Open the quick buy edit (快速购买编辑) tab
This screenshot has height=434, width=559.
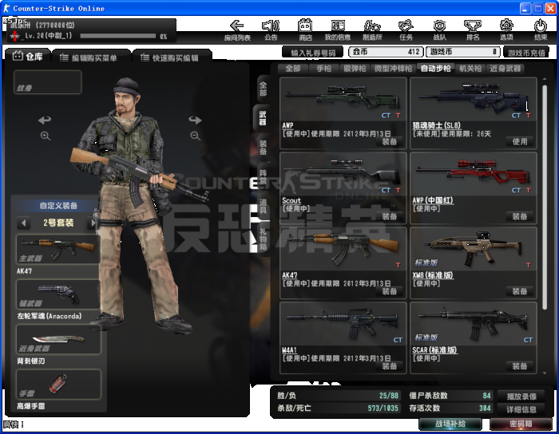172,57
